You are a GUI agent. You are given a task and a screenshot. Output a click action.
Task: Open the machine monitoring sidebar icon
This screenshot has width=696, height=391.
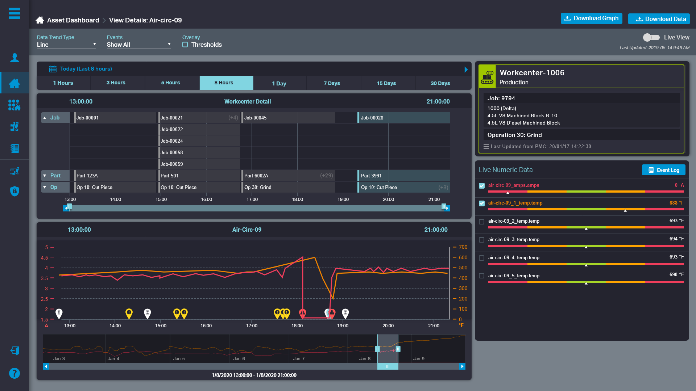point(14,171)
